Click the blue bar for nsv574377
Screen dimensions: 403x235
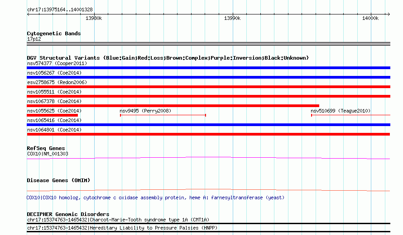coord(208,68)
